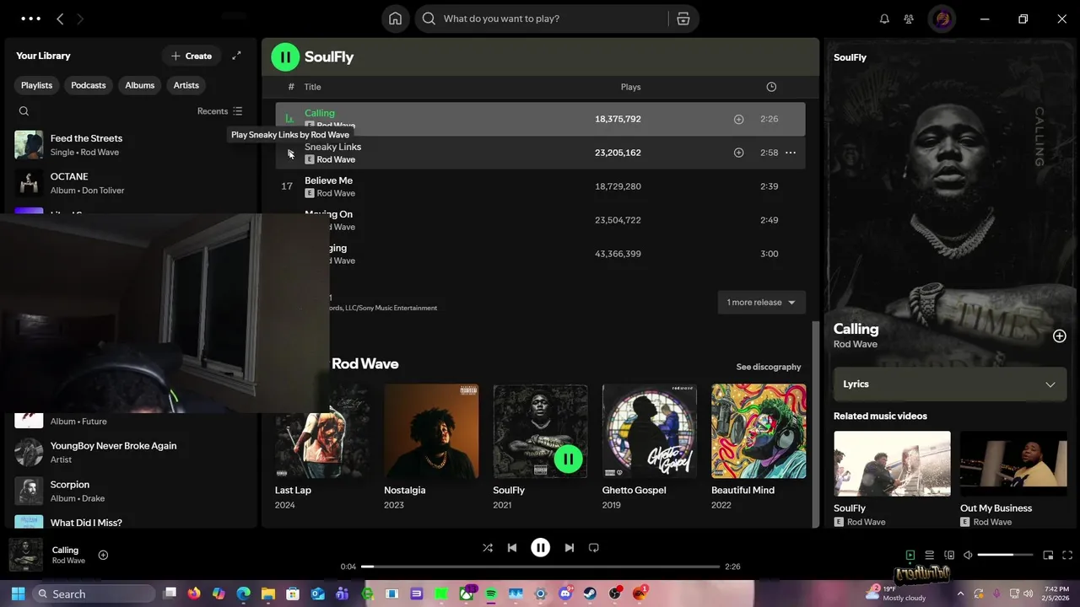Open Spotify home page
Screen dimensions: 1080x607
[394, 19]
